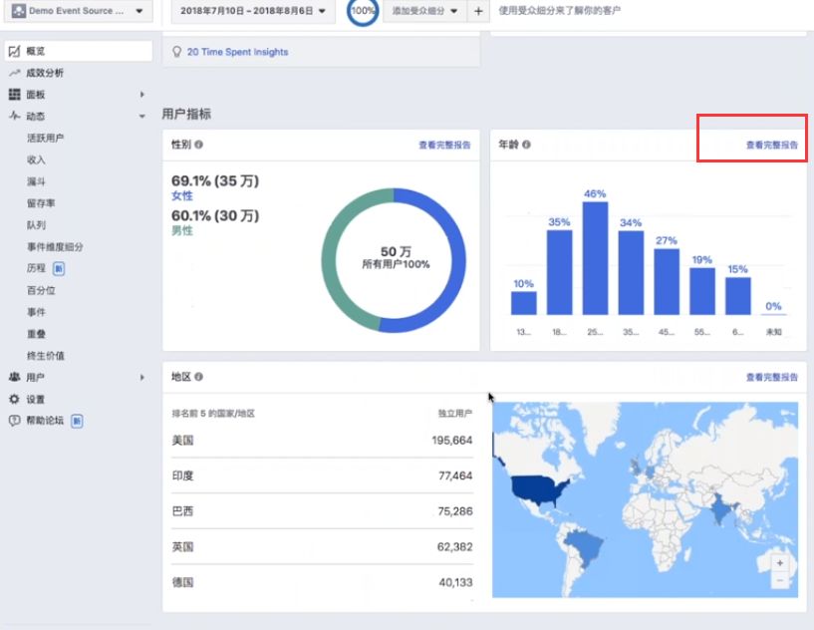
Task: Open the date range dropdown
Action: tap(253, 11)
